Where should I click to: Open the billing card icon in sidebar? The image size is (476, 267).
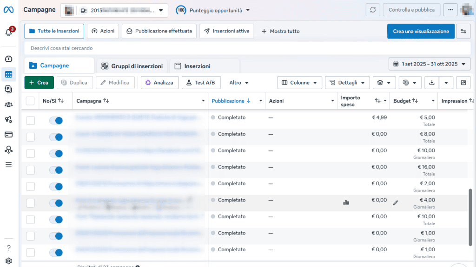[8, 134]
